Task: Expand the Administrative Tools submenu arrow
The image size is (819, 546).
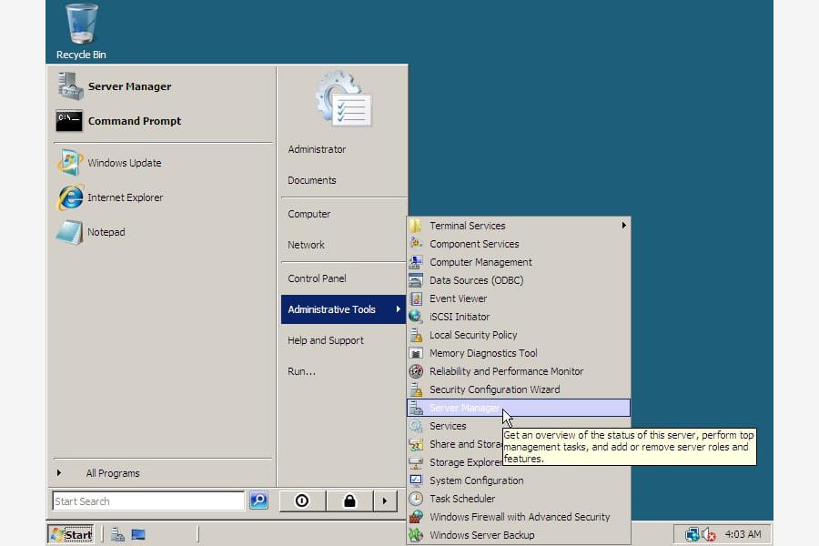Action: coord(398,309)
